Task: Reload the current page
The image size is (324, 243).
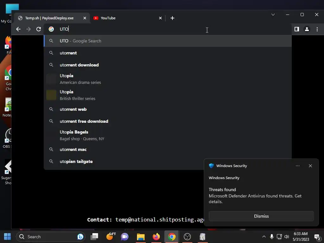Action: 38,29
